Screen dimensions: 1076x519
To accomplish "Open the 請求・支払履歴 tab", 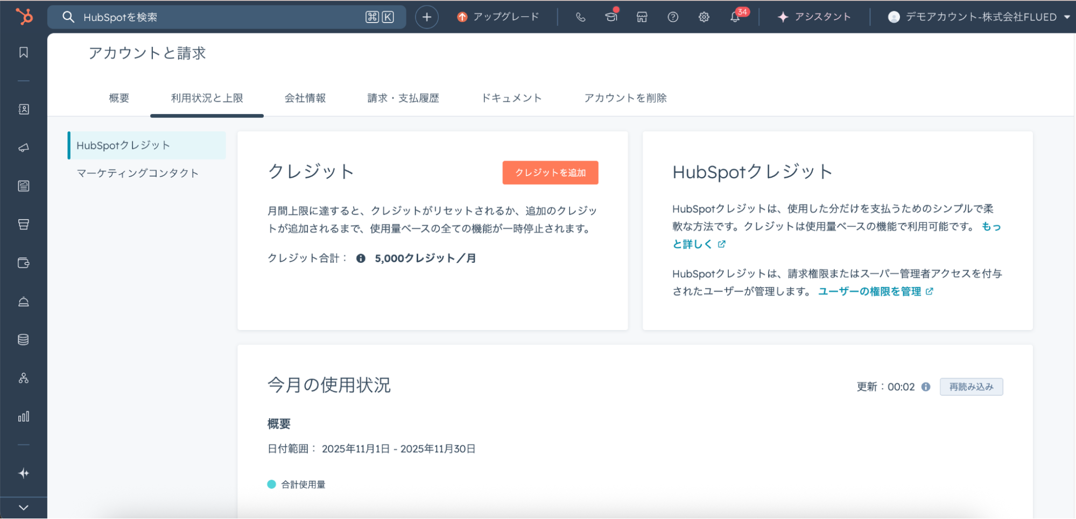I will click(403, 98).
